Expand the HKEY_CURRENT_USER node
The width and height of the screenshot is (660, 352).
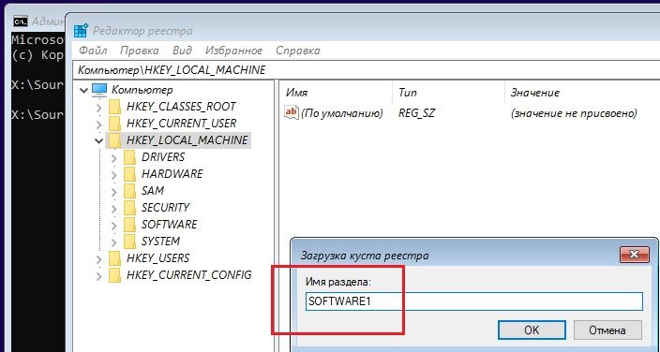click(x=99, y=125)
